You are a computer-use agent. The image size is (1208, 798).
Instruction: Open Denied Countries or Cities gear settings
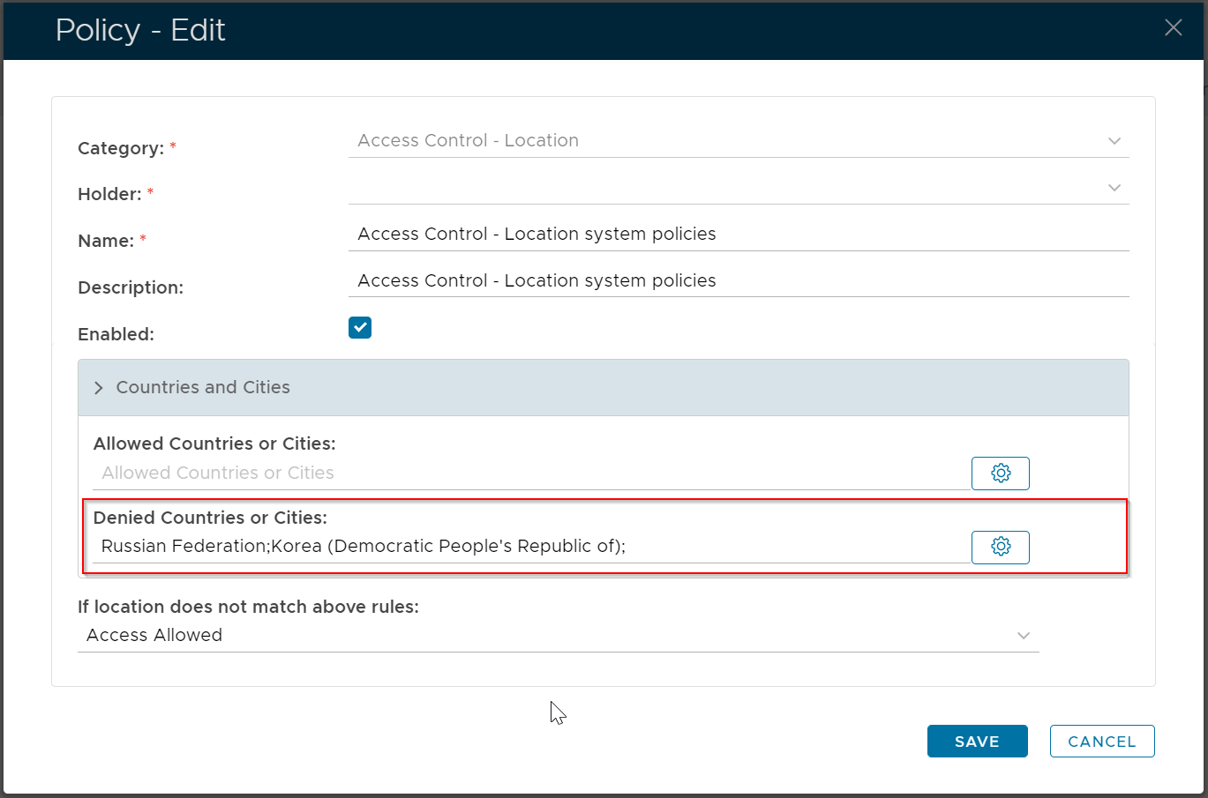[1000, 547]
